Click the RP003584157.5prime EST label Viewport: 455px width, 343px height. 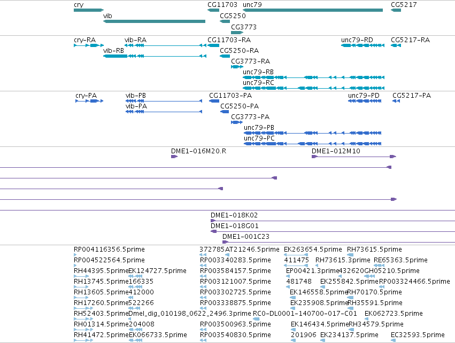[x=235, y=271]
